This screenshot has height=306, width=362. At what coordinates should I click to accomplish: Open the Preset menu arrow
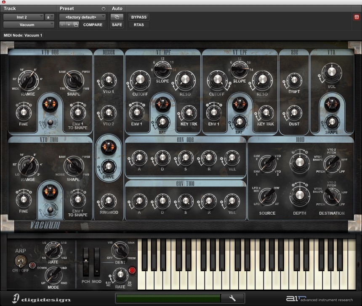click(104, 9)
